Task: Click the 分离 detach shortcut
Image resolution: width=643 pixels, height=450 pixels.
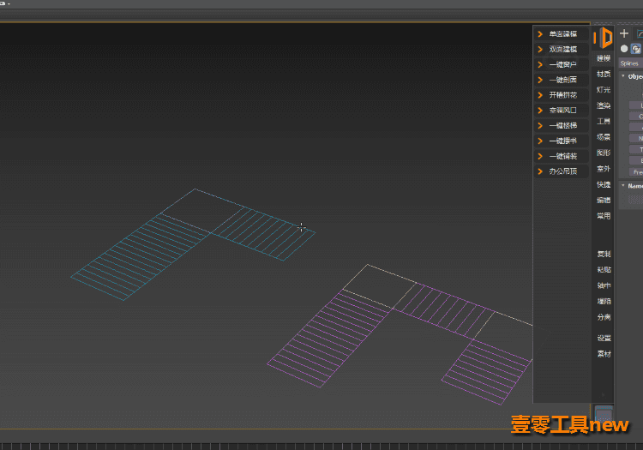Action: [x=604, y=317]
